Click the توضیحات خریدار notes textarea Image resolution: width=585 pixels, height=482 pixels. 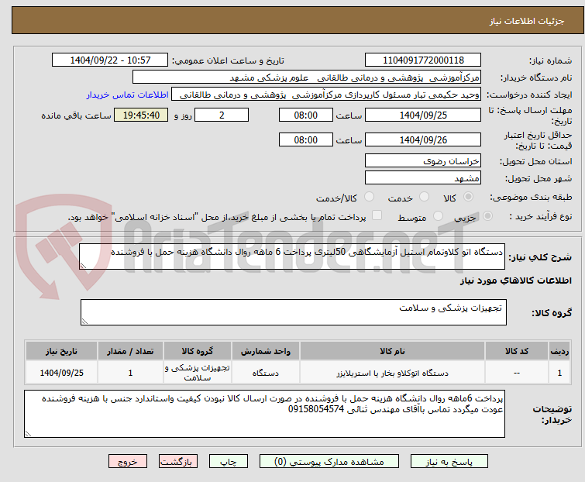click(x=264, y=414)
